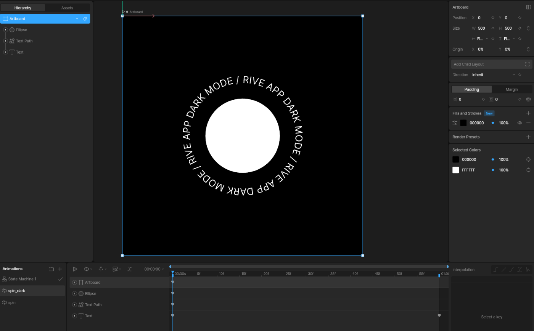Click the timeline work area scrollbar
534x331 pixels.
(309, 267)
